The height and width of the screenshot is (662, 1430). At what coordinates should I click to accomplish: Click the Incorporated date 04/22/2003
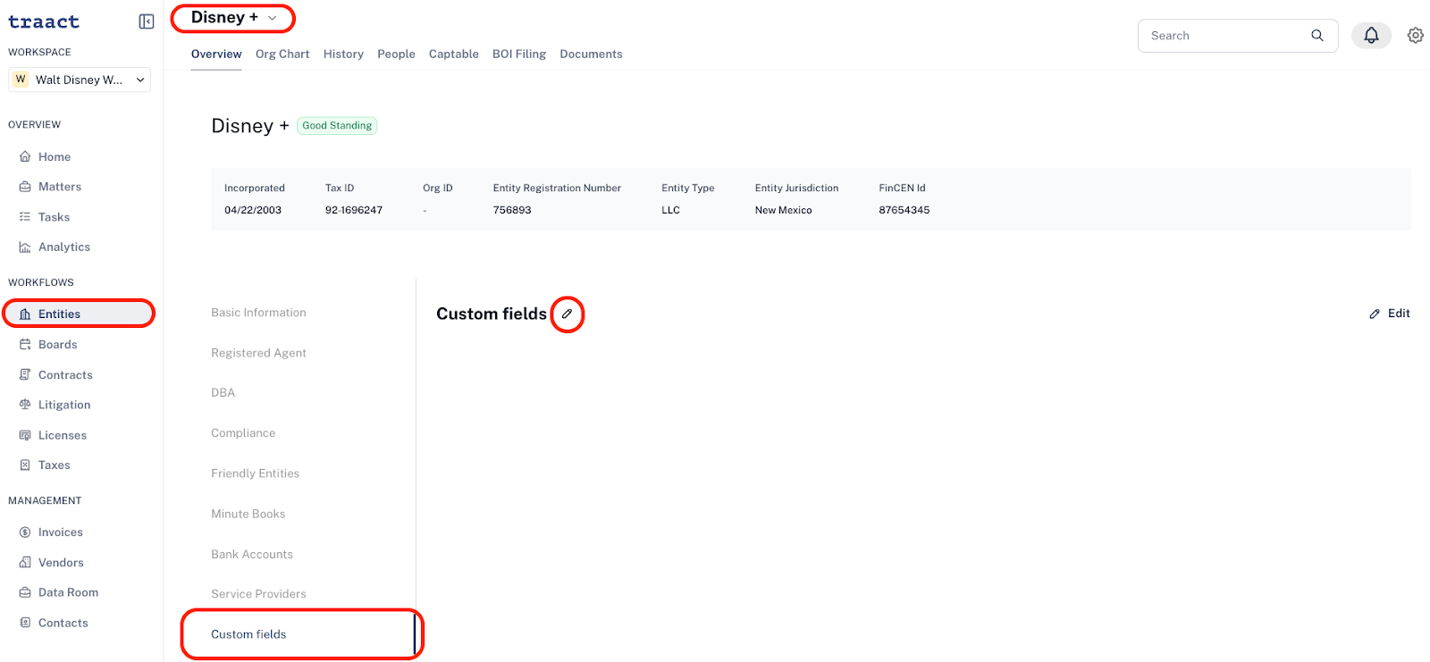coord(253,210)
